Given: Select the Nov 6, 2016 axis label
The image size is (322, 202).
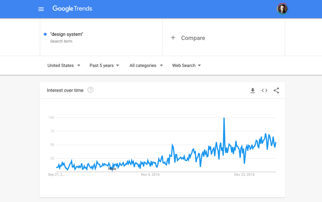Looking at the screenshot, I should click(150, 175).
